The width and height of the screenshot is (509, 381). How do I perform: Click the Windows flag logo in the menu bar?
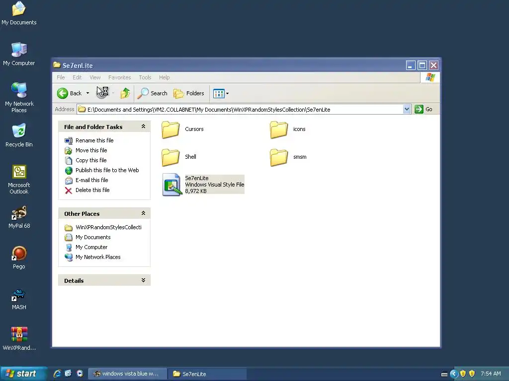pos(430,77)
